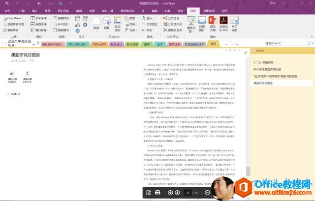Click the Add Page button
The height and width of the screenshot is (201, 315).
tap(258, 51)
